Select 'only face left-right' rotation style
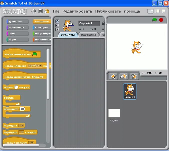Viewport: 169px width, 151px height. 57,25
